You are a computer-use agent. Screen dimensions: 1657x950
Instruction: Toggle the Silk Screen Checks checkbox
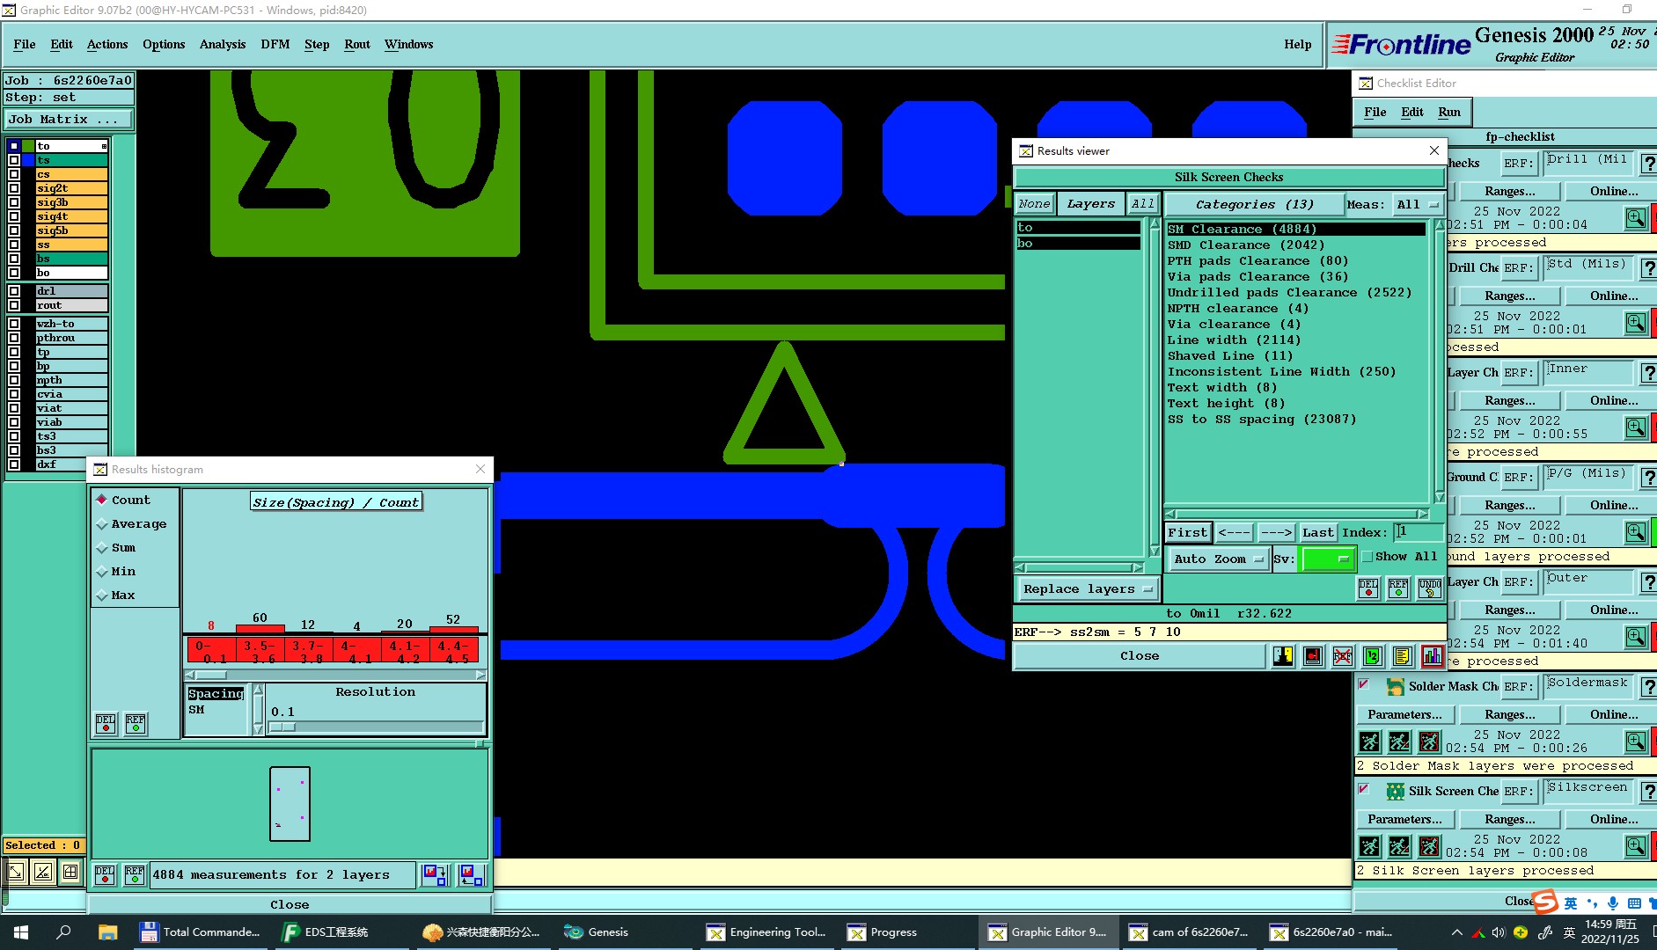[1364, 789]
